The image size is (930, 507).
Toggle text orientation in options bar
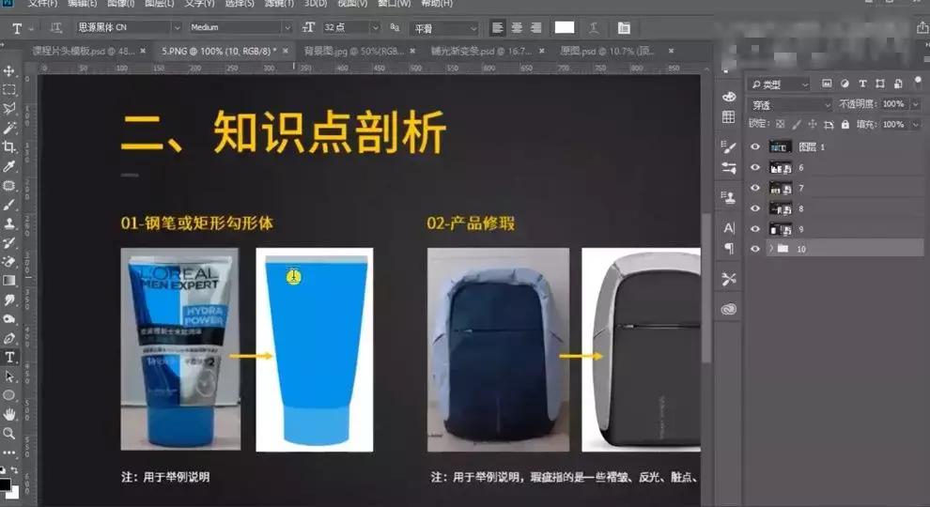[55, 28]
